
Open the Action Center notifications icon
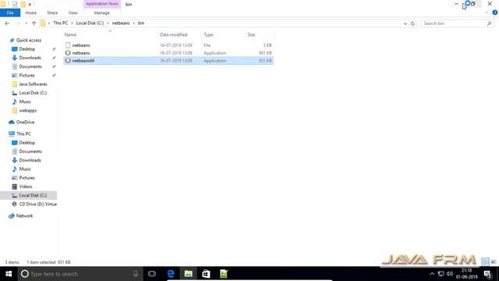[x=488, y=274]
